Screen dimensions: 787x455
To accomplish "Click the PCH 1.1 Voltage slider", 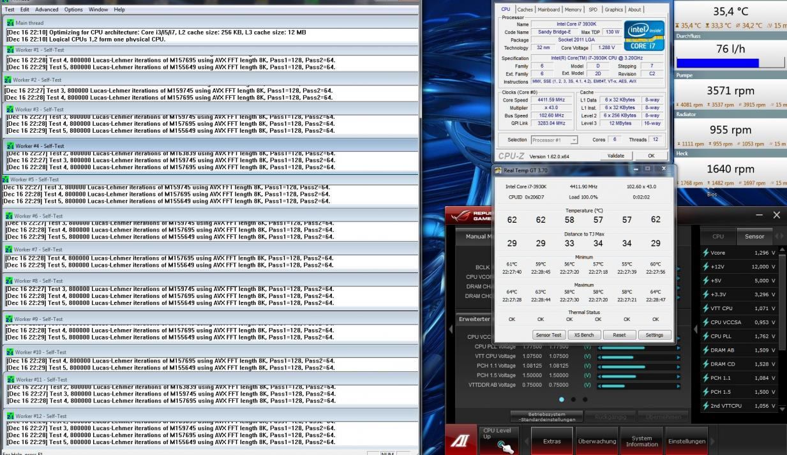I will pyautogui.click(x=638, y=366).
